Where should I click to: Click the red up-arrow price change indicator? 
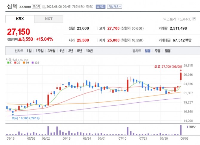tap(20, 39)
